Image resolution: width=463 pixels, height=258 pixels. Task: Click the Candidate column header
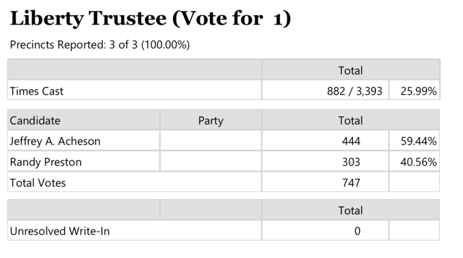tap(35, 120)
